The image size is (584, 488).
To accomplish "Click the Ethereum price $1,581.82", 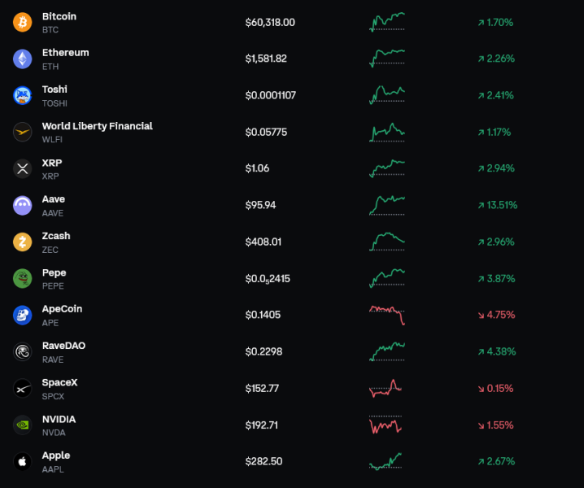I will coord(266,59).
